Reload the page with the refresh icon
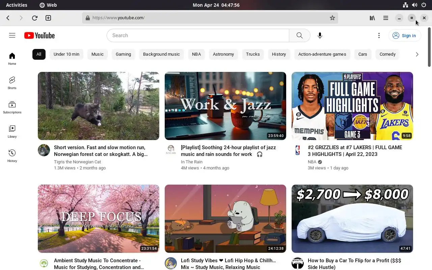The width and height of the screenshot is (432, 270). pyautogui.click(x=34, y=18)
